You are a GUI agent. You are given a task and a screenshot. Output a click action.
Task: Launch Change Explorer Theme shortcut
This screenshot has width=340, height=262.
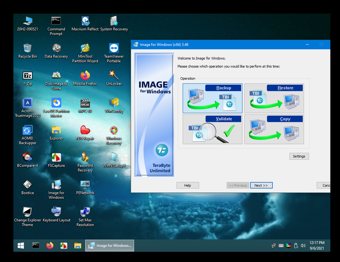27,217
